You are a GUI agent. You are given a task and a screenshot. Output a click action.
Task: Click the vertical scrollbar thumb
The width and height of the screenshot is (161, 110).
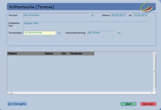click(x=155, y=71)
